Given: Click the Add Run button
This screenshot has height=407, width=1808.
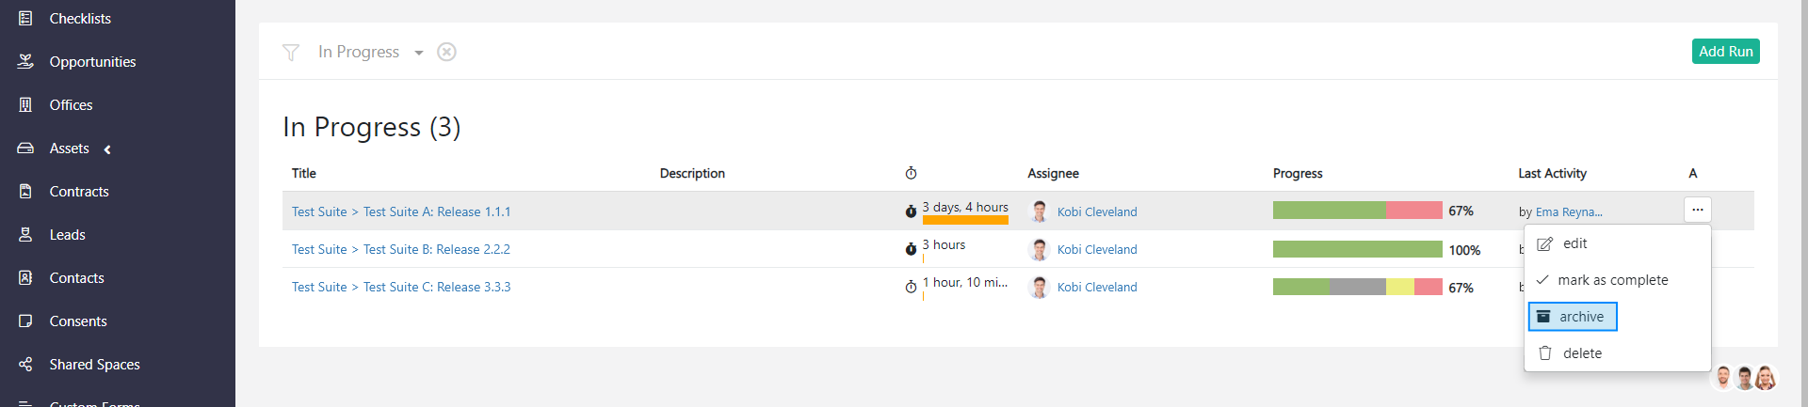Looking at the screenshot, I should (x=1725, y=52).
